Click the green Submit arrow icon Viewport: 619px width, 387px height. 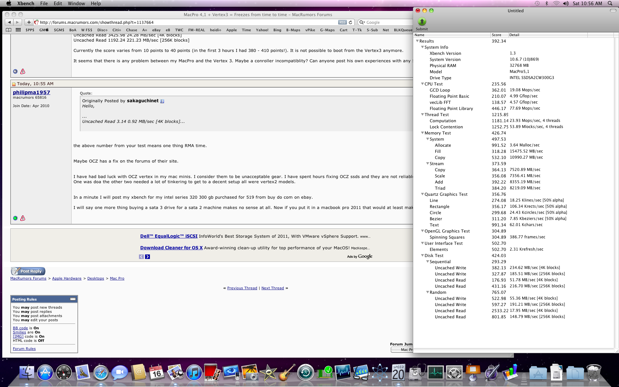[x=422, y=22]
